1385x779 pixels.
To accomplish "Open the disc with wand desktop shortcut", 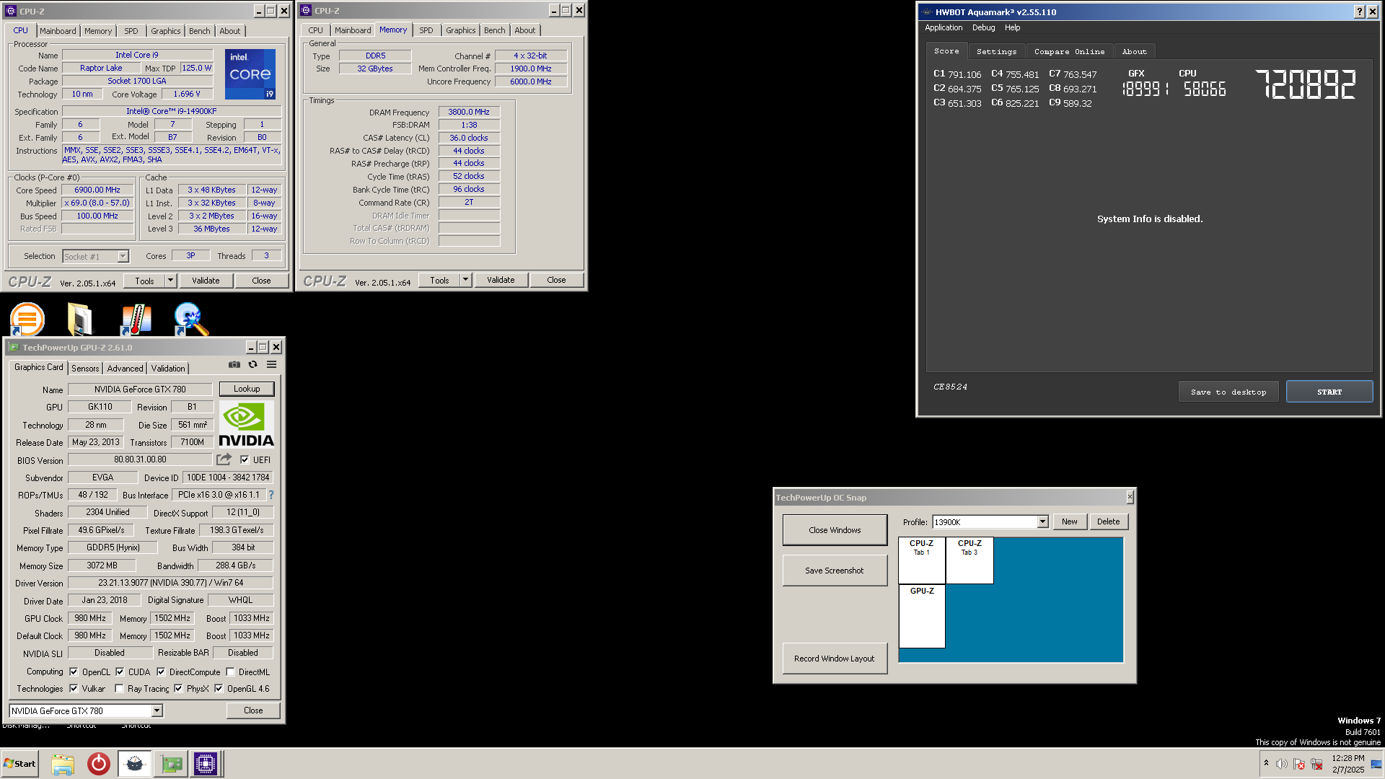I will tap(191, 319).
